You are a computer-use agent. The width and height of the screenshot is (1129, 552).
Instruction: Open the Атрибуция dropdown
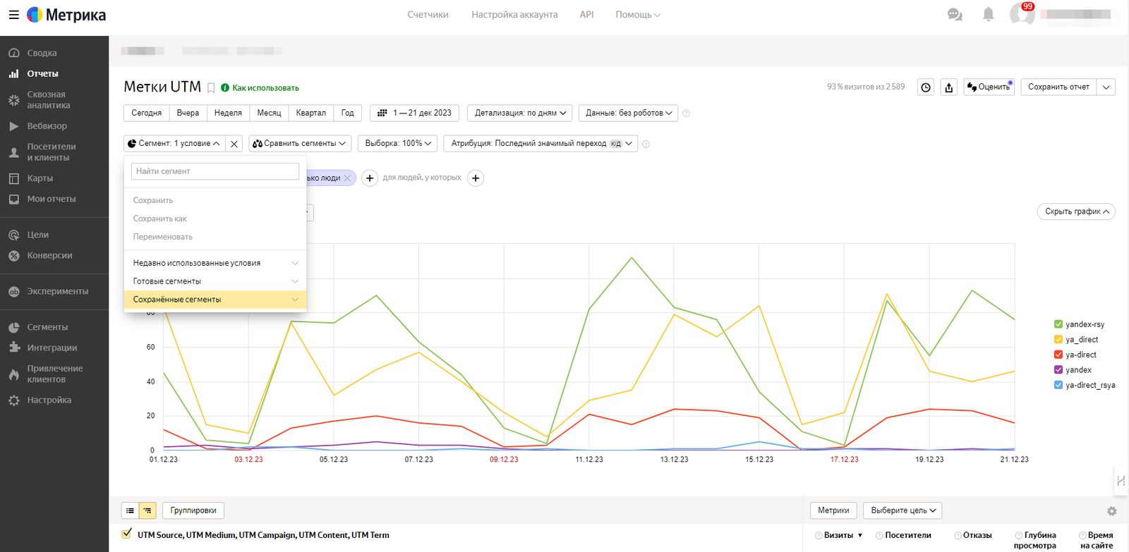click(541, 144)
